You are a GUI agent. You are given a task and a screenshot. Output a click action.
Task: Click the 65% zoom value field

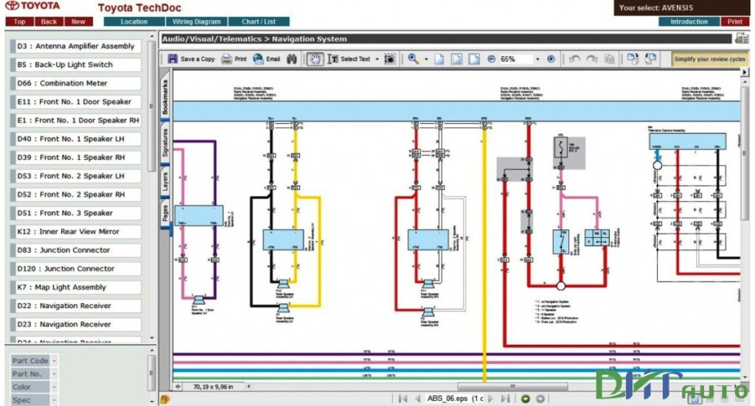click(x=515, y=59)
